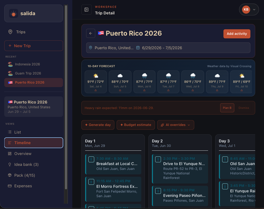Open the Trips page in sidebar
This screenshot has width=264, height=209.
(34, 32)
